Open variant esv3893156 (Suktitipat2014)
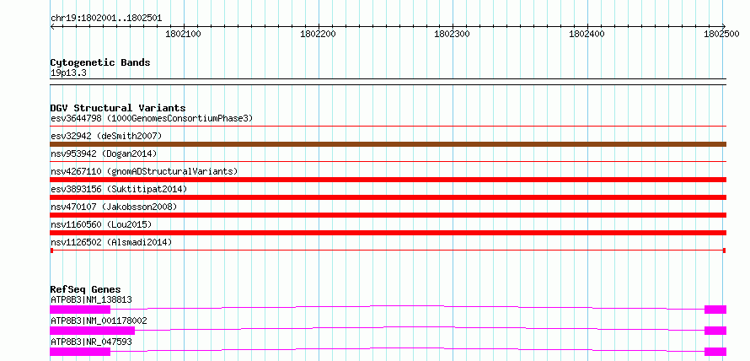This screenshot has height=361, width=750. pyautogui.click(x=119, y=189)
